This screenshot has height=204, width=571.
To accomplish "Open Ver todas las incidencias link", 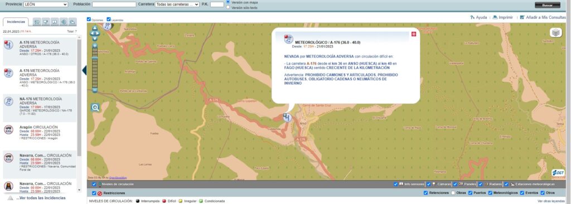I will click(37, 198).
